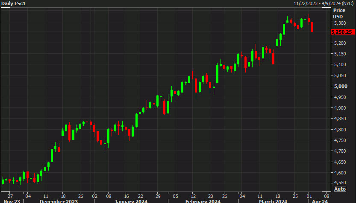Click the 12 date tick label
The height and width of the screenshot is (203, 356).
click(193, 196)
